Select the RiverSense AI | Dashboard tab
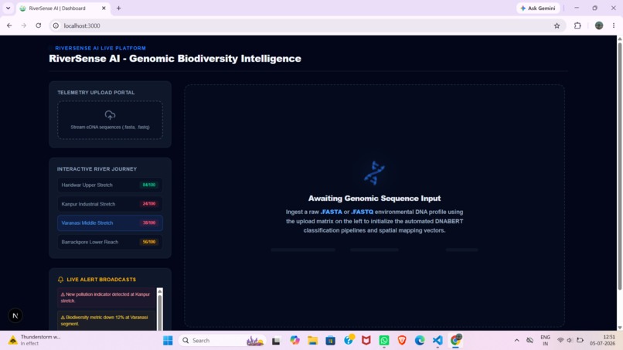623x350 pixels. pos(63,8)
